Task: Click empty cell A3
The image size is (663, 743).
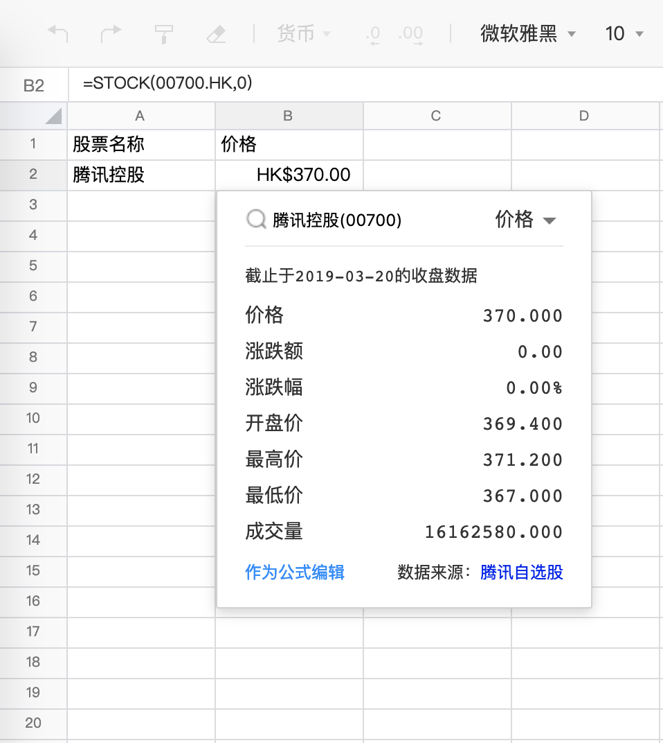Action: [x=141, y=205]
